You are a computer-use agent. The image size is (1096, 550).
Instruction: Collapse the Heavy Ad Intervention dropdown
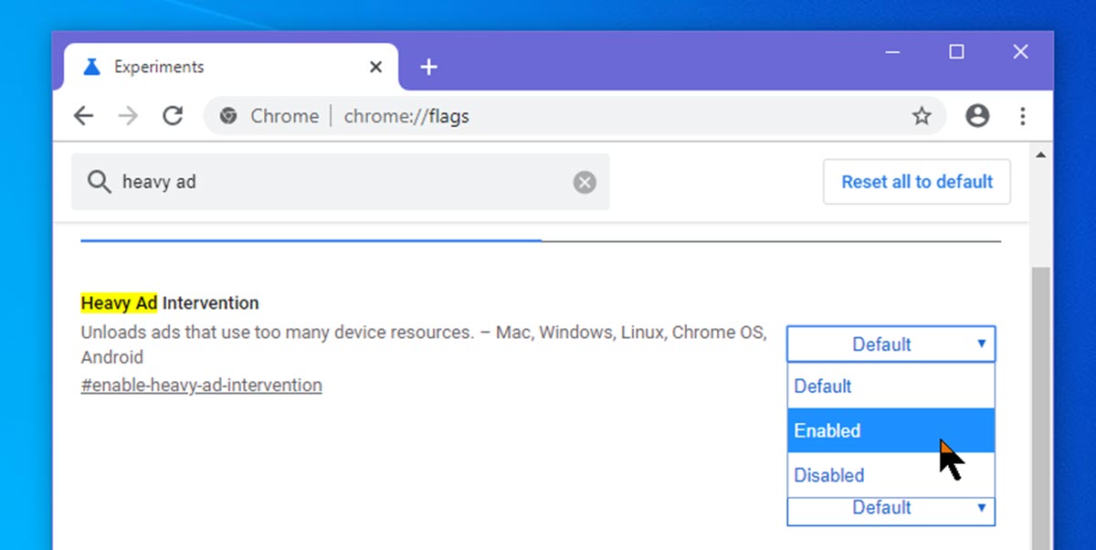[x=890, y=344]
